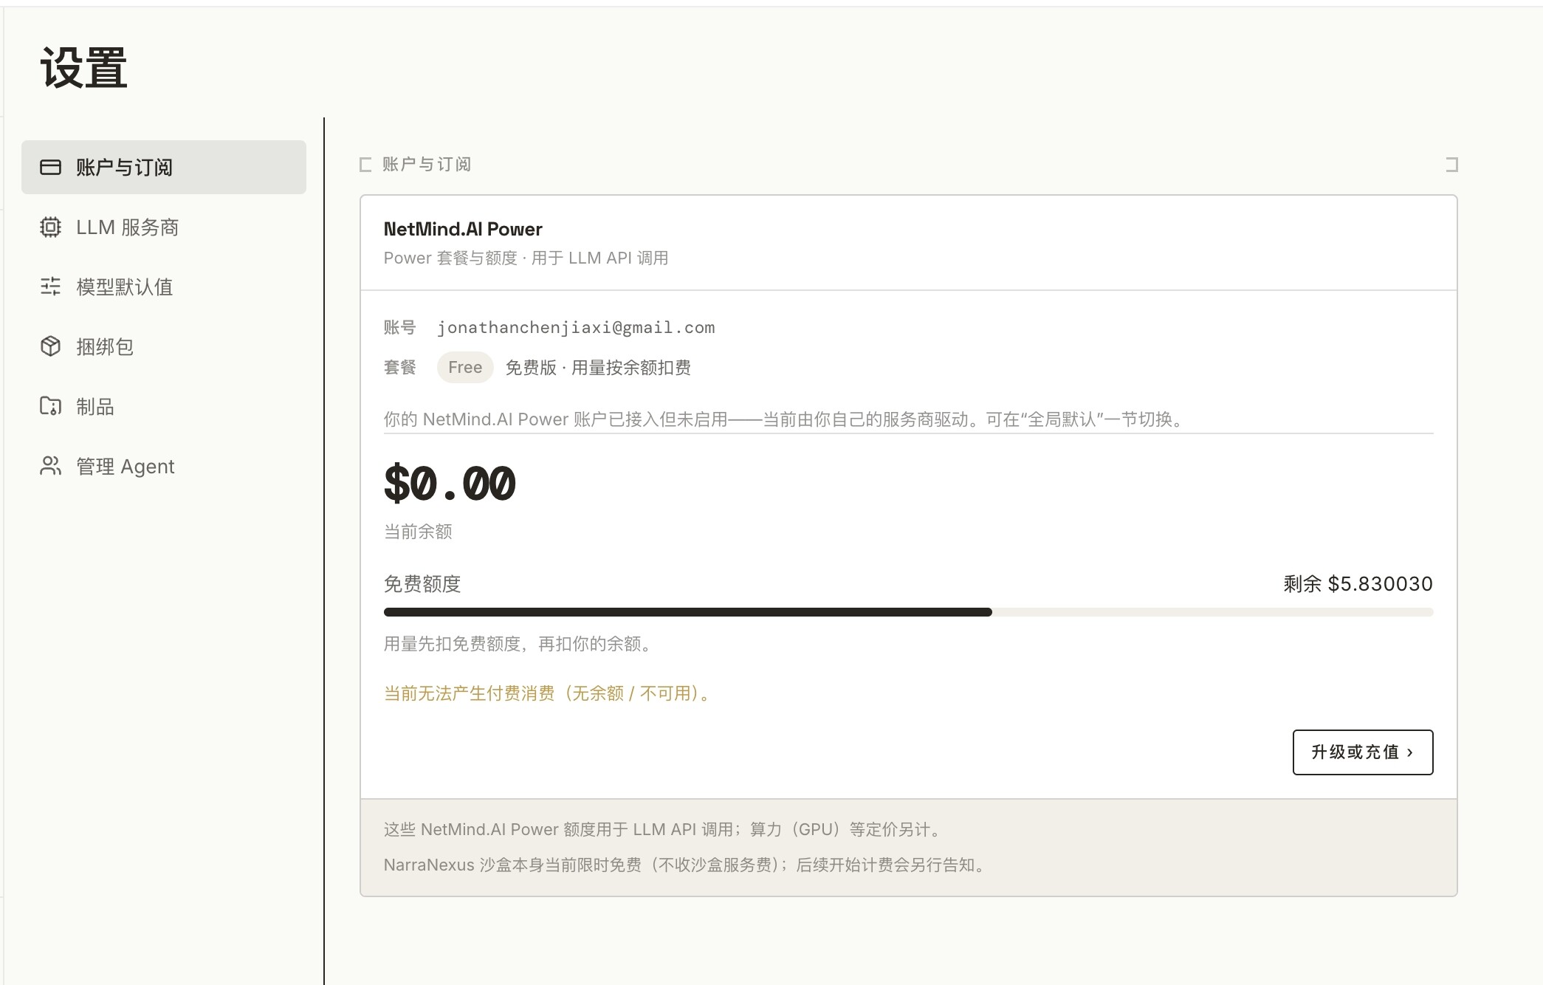Click the sliders icon beside 模型默认值
This screenshot has height=985, width=1543.
click(50, 286)
